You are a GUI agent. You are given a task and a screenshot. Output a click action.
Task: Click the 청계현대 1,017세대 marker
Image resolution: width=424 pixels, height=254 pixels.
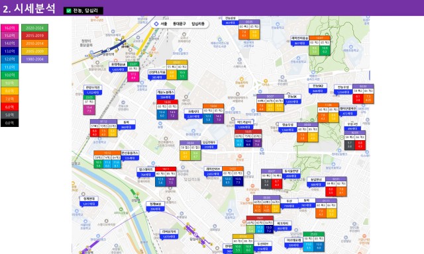pos(89,201)
